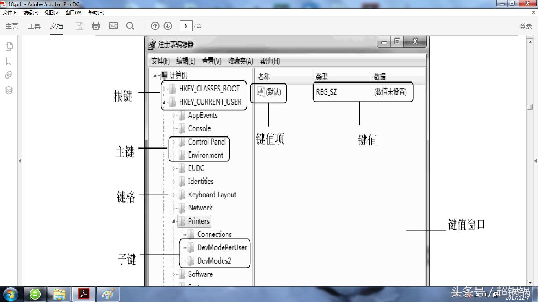This screenshot has width=538, height=302.
Task: Edit the page number field showing 6
Action: pyautogui.click(x=186, y=26)
